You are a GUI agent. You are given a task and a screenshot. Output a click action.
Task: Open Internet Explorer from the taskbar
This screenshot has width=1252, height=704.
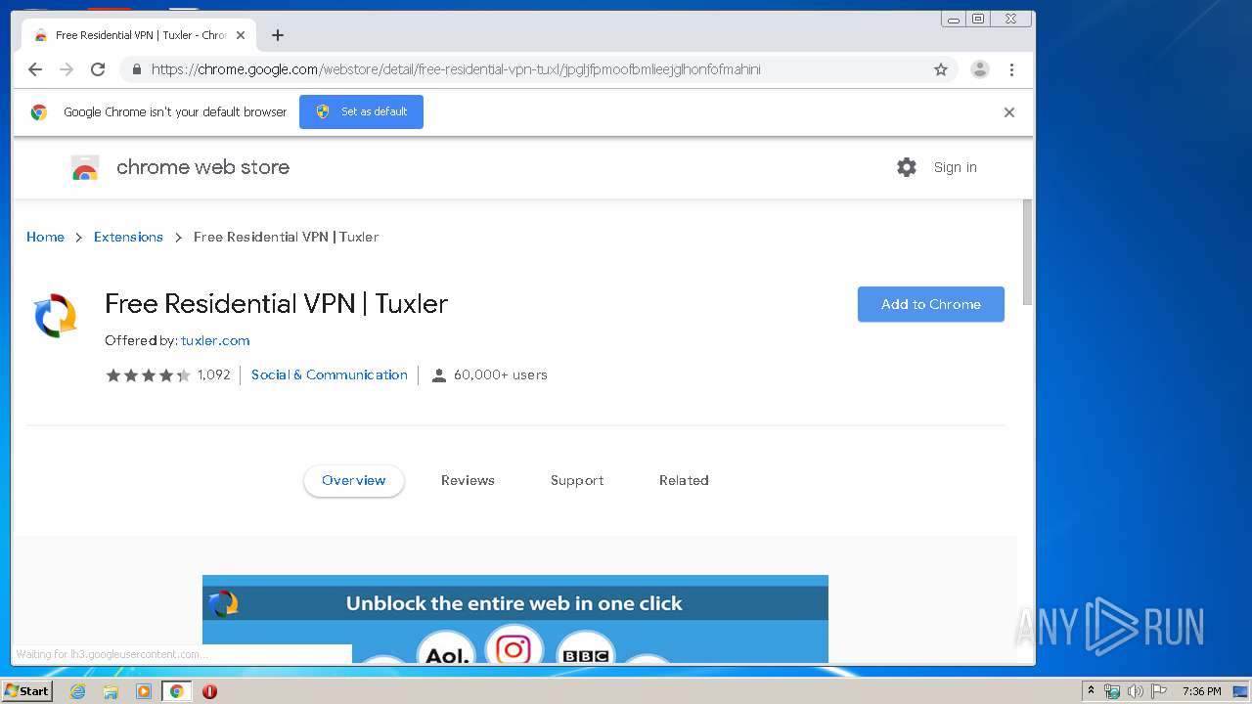pyautogui.click(x=77, y=691)
